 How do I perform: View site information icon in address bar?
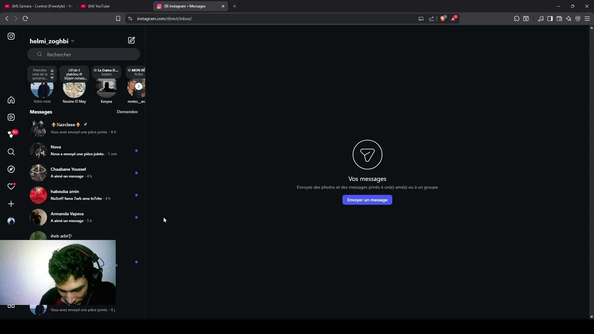click(130, 19)
